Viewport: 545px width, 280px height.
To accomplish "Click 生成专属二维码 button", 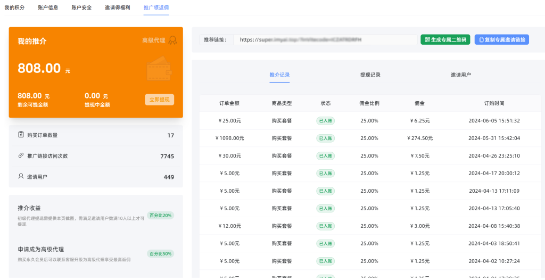I will point(445,39).
